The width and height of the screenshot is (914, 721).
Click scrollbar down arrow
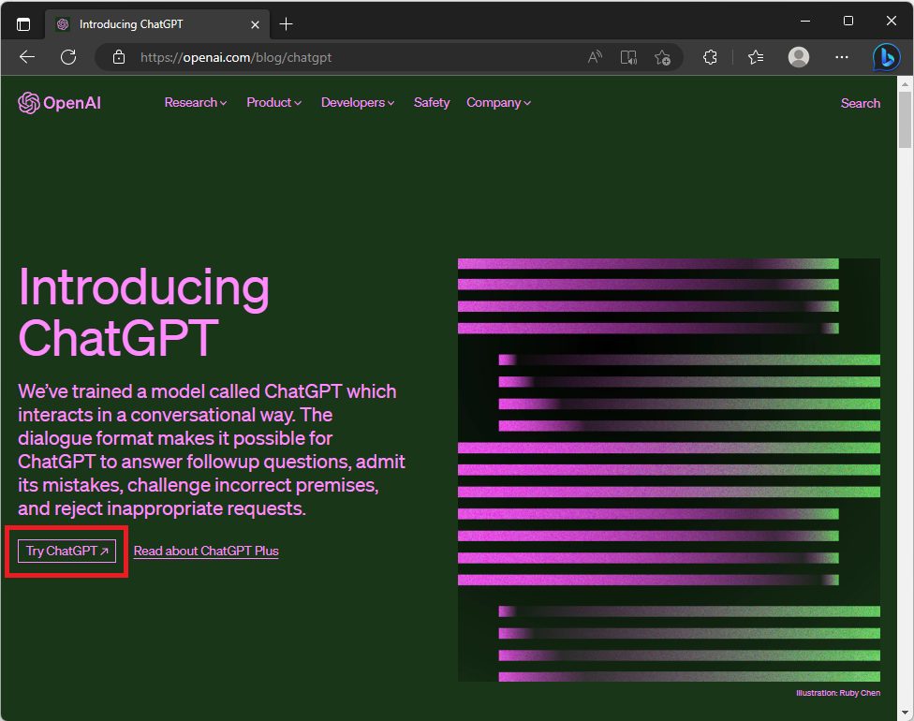(x=905, y=713)
